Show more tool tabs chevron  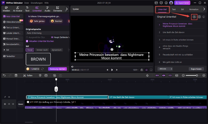[67, 9]
